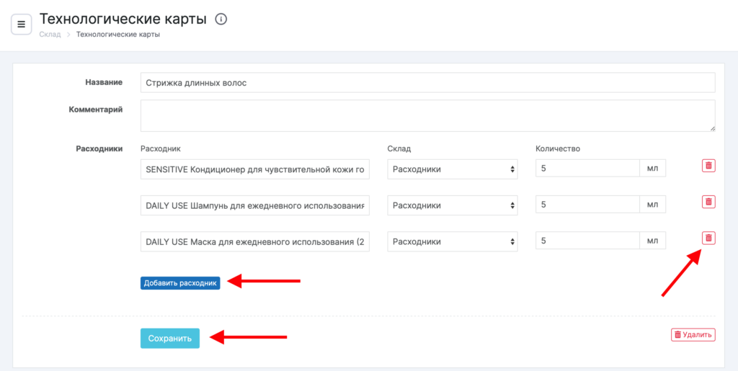
Task: Open Склад dropdown for SENSITIVE Кондиционер
Action: (x=452, y=169)
